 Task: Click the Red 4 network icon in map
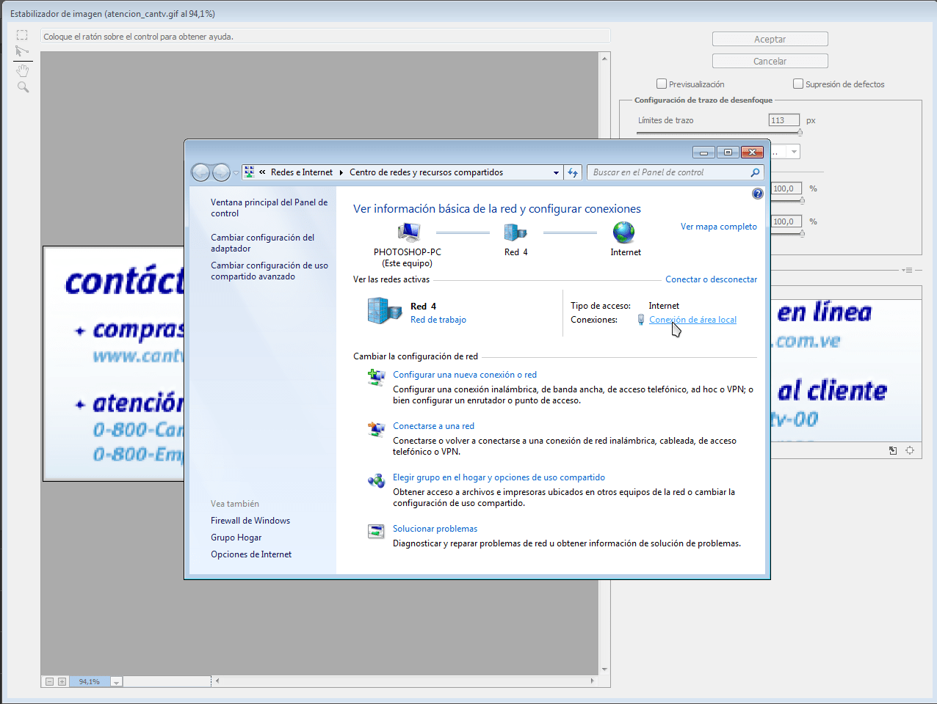515,232
